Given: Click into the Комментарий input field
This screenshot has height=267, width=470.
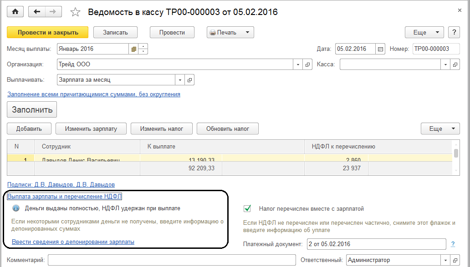Looking at the screenshot, I should pos(171,260).
